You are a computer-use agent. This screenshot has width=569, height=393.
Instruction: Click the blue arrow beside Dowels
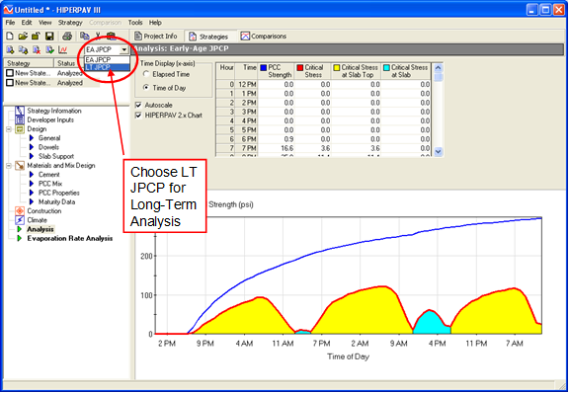click(x=32, y=147)
